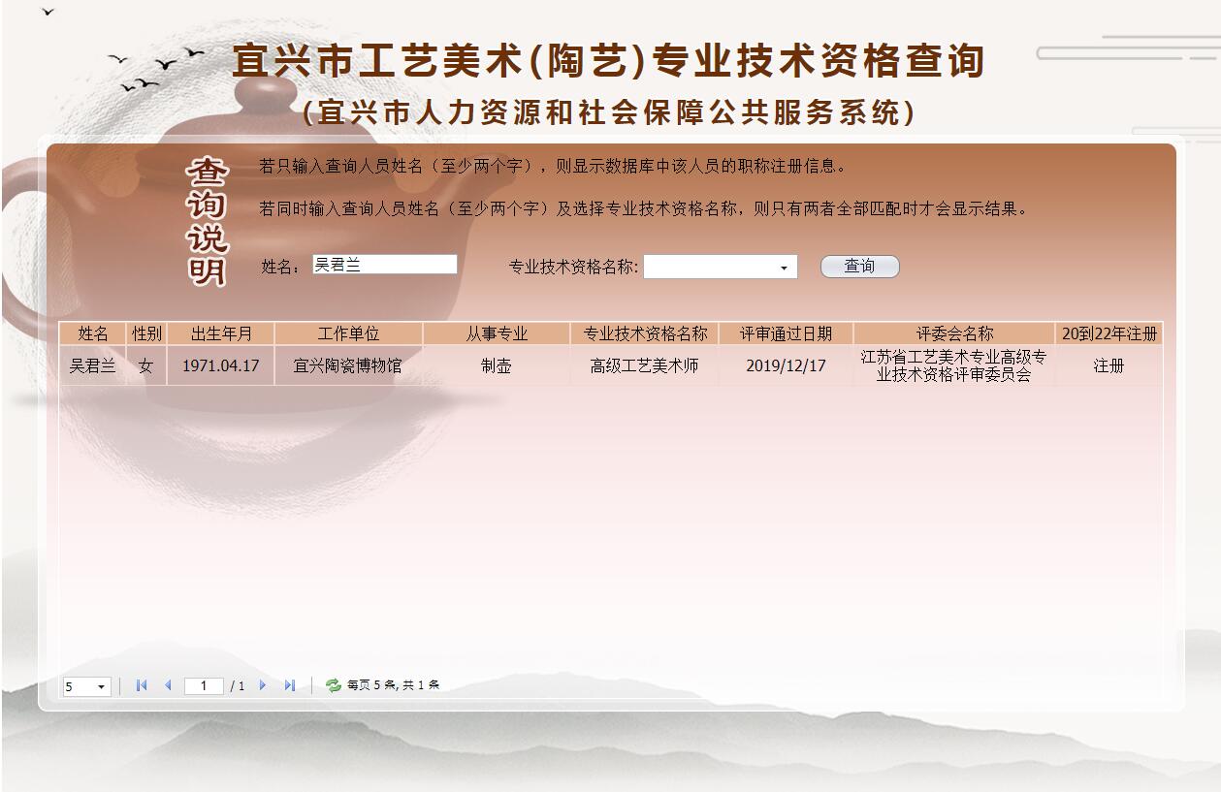Click the page number input box
1221x792 pixels.
pos(204,685)
